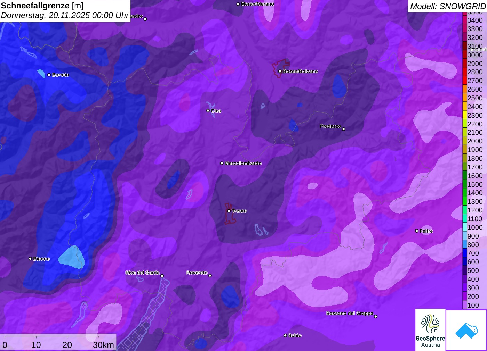This screenshot has width=487, height=351.
Task: Select the 100 light purple legend swatch
Action: tap(465, 305)
